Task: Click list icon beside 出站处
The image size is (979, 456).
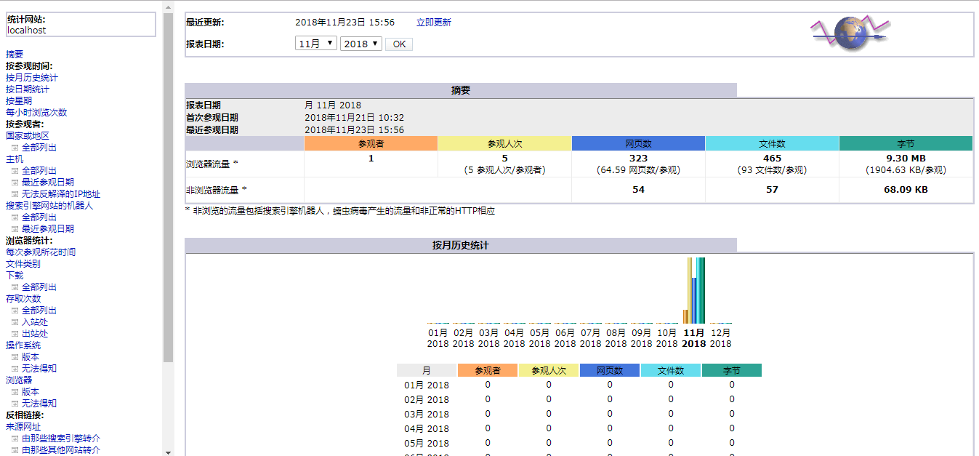Action: (15, 334)
